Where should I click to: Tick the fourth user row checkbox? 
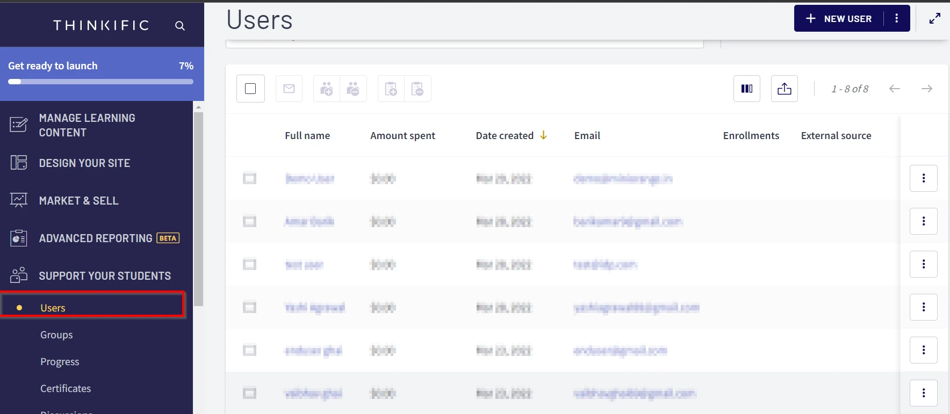point(249,307)
